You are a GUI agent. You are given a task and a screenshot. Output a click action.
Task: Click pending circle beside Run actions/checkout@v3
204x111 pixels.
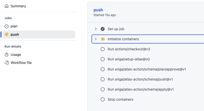103,49
